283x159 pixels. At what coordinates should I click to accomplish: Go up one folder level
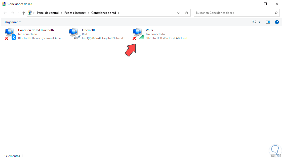coord(24,13)
